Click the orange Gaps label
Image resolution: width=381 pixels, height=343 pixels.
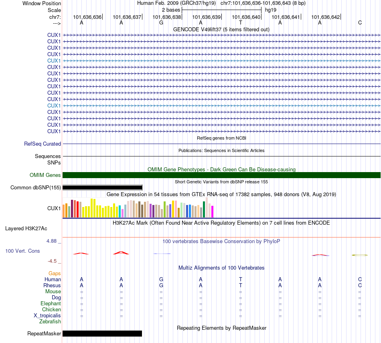pos(55,274)
